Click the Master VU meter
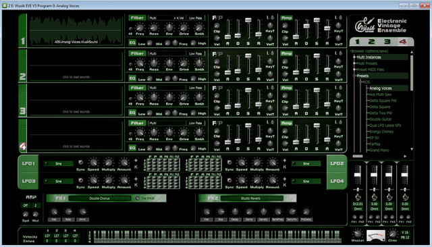 tap(376, 236)
